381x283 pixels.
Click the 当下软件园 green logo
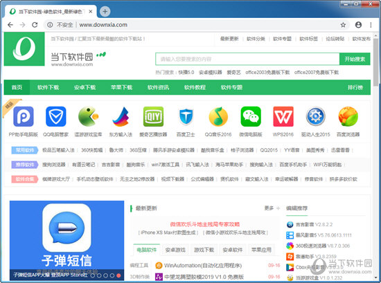[x=24, y=49]
